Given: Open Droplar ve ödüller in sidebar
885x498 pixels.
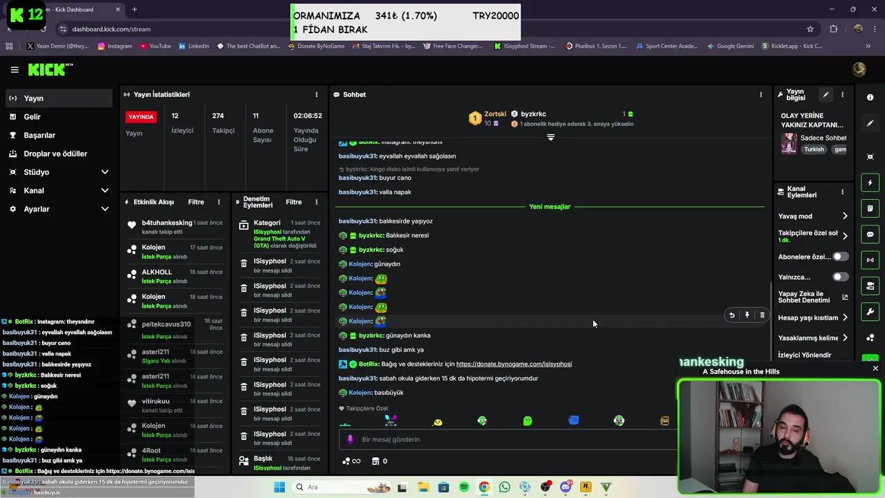Looking at the screenshot, I should (58, 154).
